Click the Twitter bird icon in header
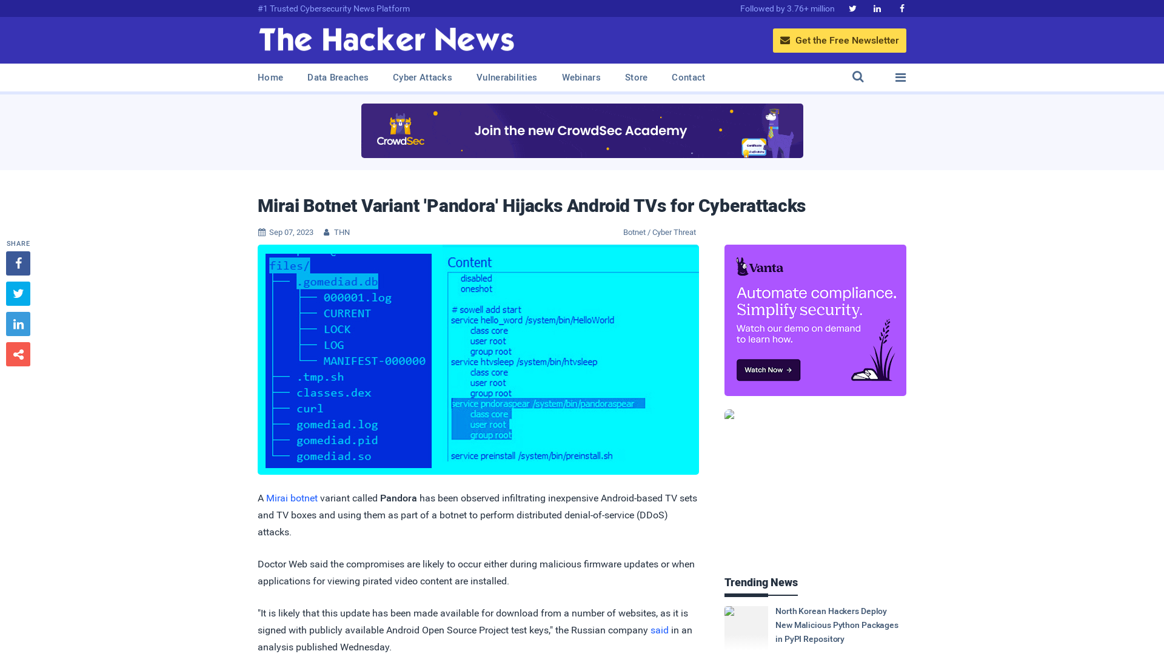Viewport: 1164px width, 654px height. pyautogui.click(x=852, y=8)
